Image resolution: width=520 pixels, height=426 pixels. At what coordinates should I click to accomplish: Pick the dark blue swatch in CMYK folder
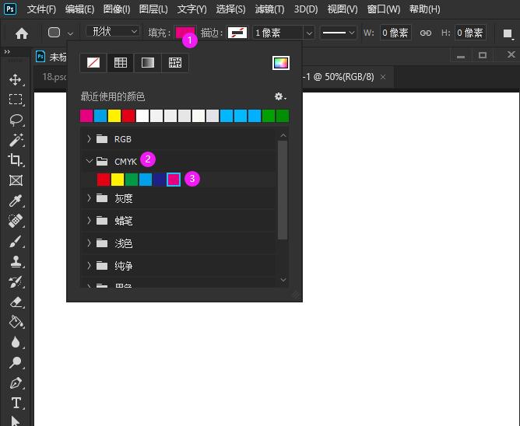coord(159,180)
